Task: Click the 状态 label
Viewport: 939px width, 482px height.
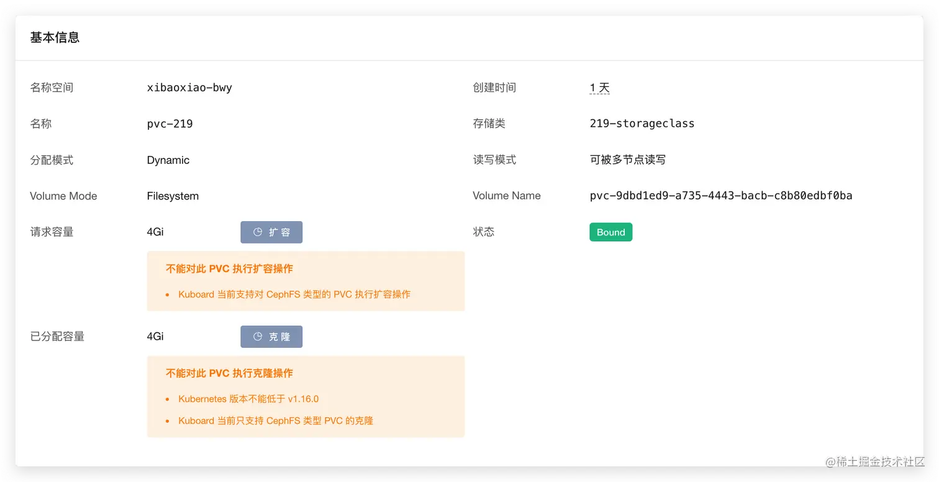Action: point(484,232)
